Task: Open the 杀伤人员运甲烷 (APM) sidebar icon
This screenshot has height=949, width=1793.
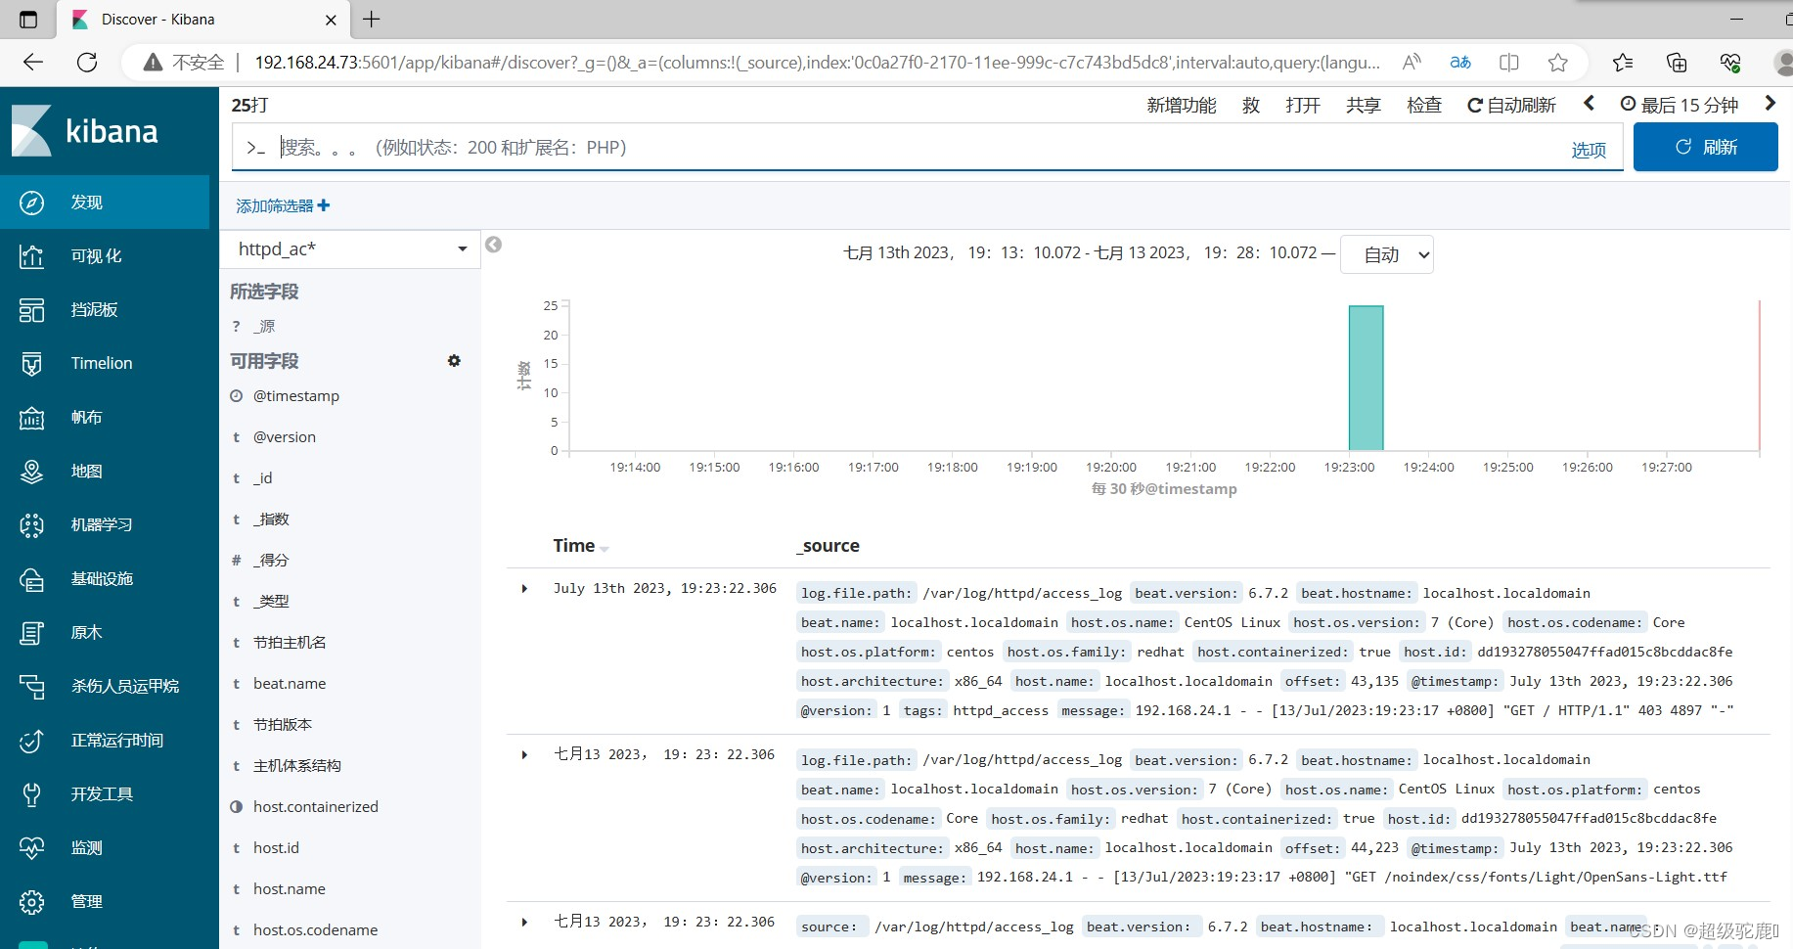Action: [x=31, y=687]
